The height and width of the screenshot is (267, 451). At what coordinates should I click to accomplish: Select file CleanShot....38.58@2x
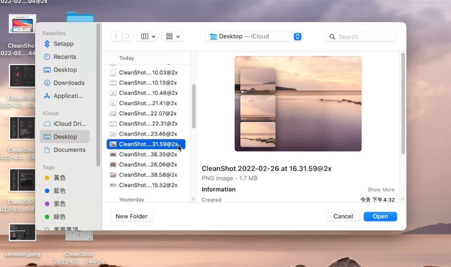(x=146, y=175)
